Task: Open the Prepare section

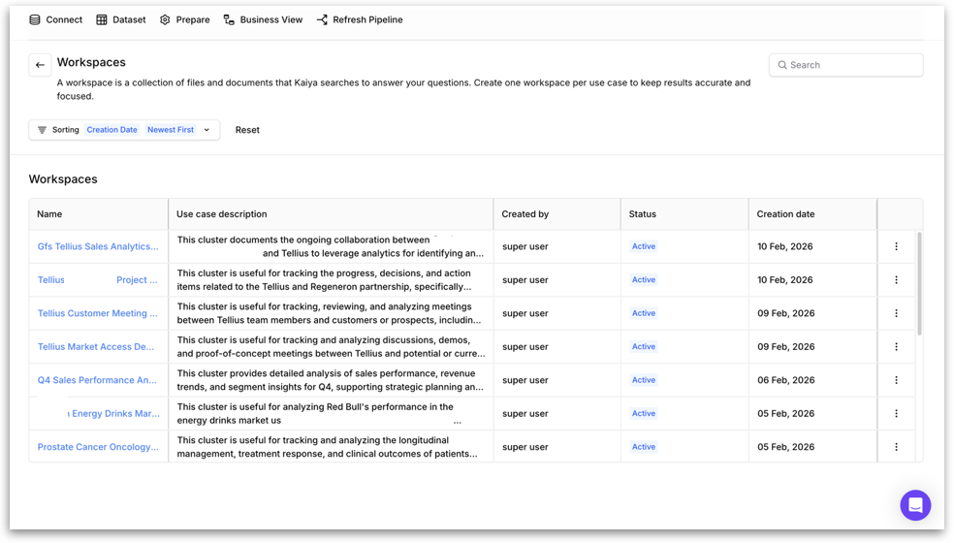Action: click(184, 19)
